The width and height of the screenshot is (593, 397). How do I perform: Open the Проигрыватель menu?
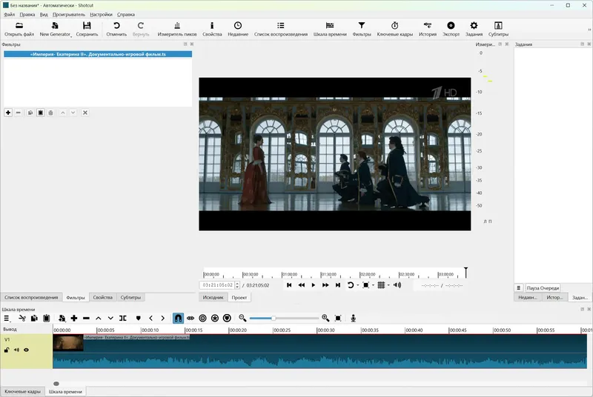[x=69, y=14]
